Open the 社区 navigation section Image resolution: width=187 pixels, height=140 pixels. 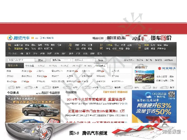tap(139, 47)
